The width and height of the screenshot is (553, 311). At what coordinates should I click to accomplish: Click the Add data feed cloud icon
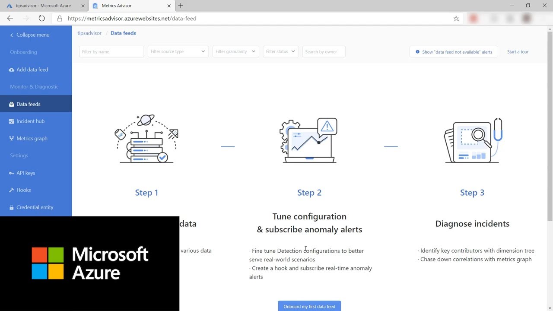point(12,70)
